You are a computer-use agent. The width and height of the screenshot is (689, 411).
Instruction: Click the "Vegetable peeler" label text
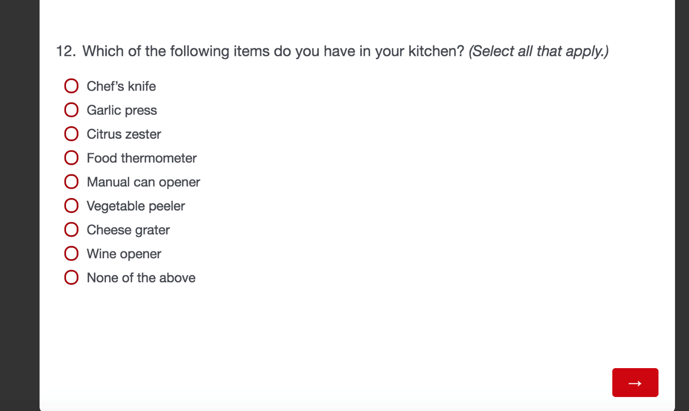(136, 206)
